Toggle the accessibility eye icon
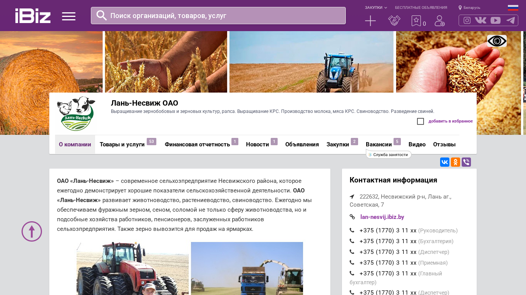Image resolution: width=526 pixels, height=295 pixels. point(497,41)
